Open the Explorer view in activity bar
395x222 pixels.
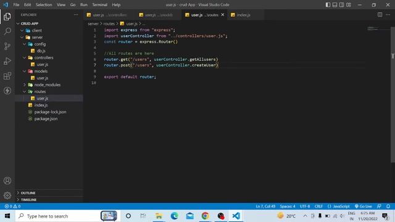click(x=7, y=17)
